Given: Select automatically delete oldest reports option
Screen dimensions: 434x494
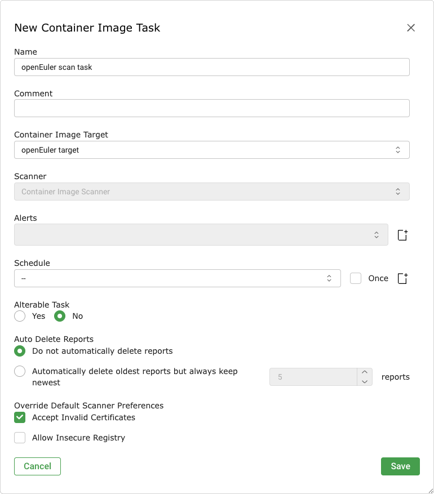Looking at the screenshot, I should (x=20, y=371).
